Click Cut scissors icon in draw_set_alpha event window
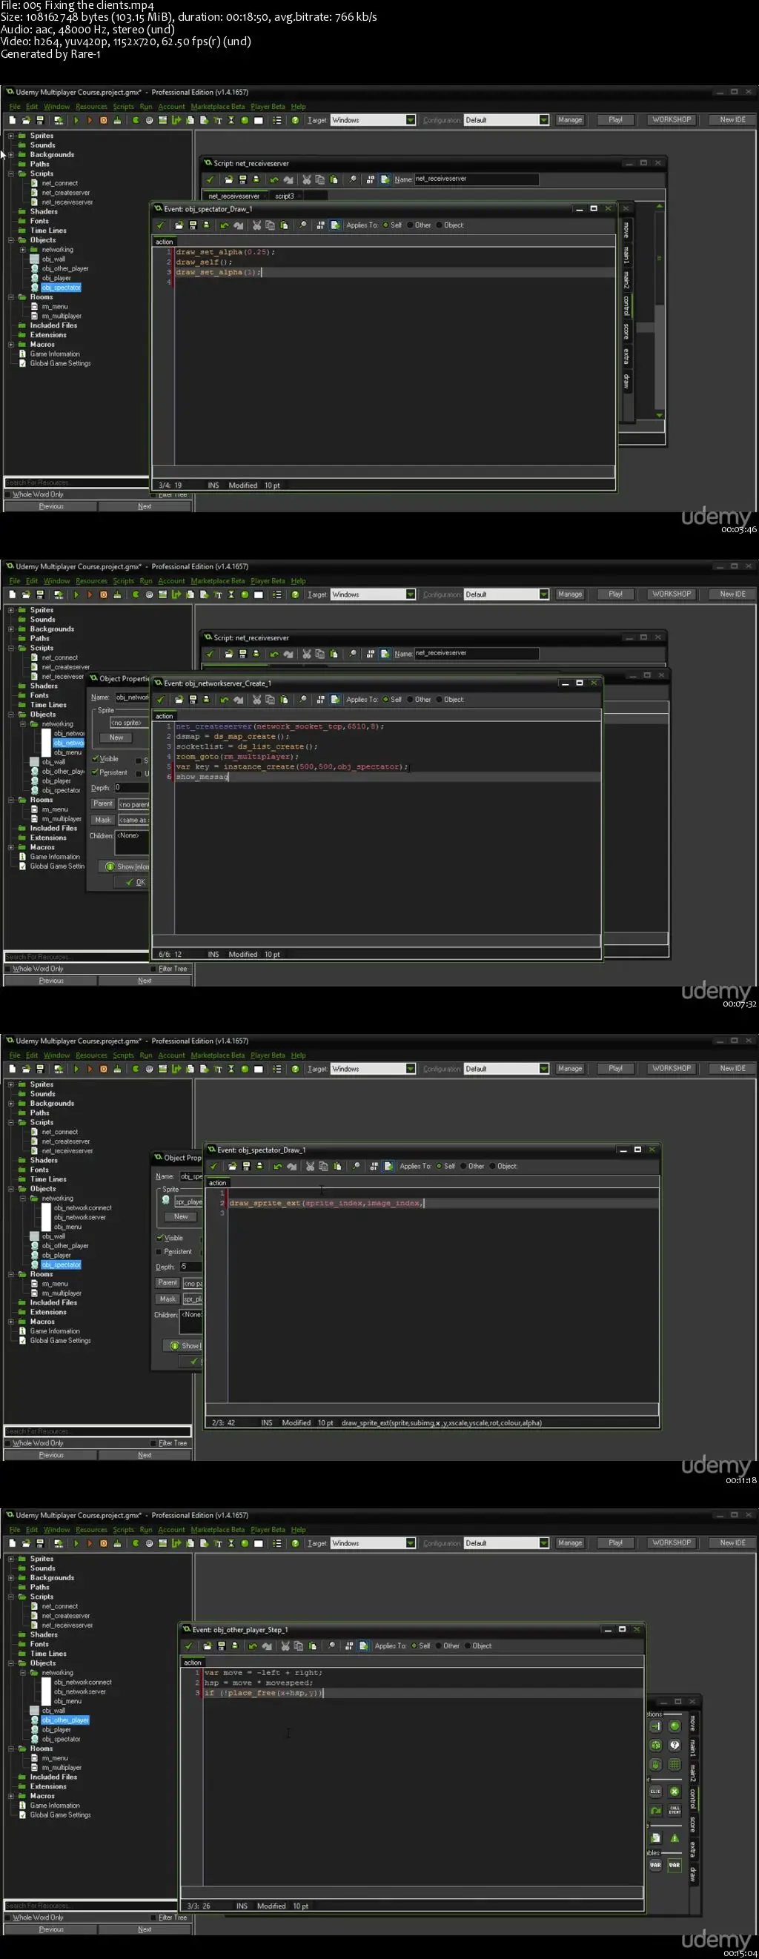 point(257,225)
